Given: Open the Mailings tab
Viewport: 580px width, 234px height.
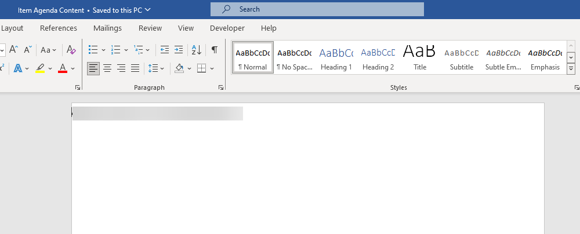Looking at the screenshot, I should point(107,28).
